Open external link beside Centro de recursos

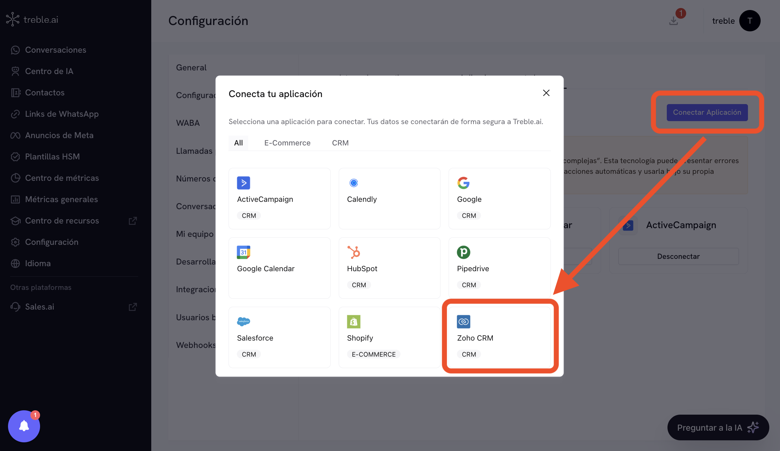133,220
